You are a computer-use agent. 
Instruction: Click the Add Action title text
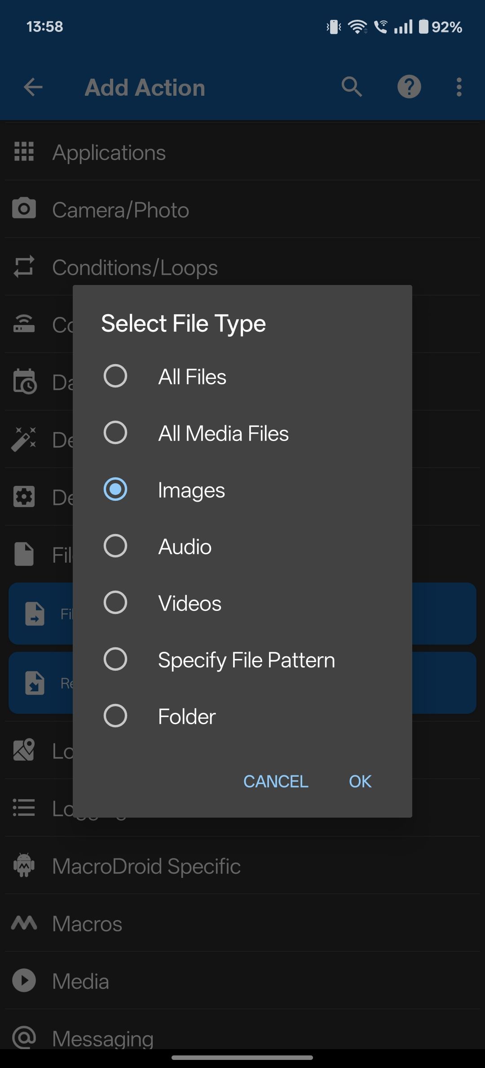[x=145, y=87]
